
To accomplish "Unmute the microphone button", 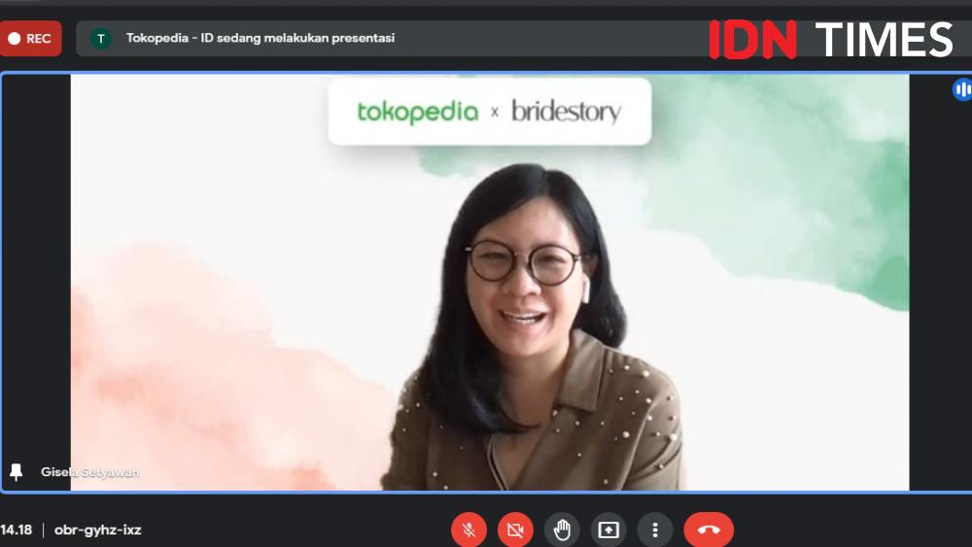I will [x=469, y=530].
